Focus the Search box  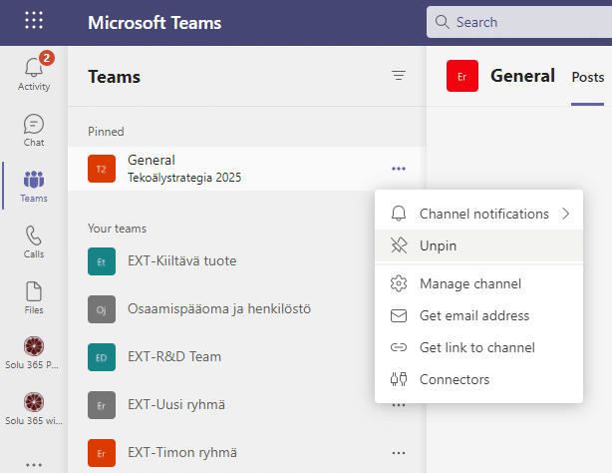[x=519, y=22]
